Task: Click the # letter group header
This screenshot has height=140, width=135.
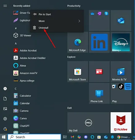Action: (16, 28)
